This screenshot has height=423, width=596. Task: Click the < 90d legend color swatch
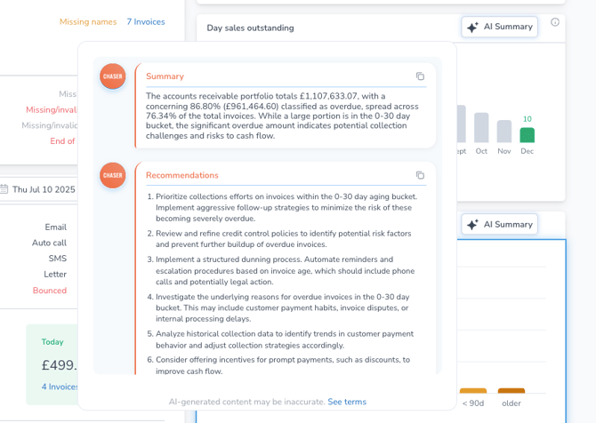pos(473,391)
